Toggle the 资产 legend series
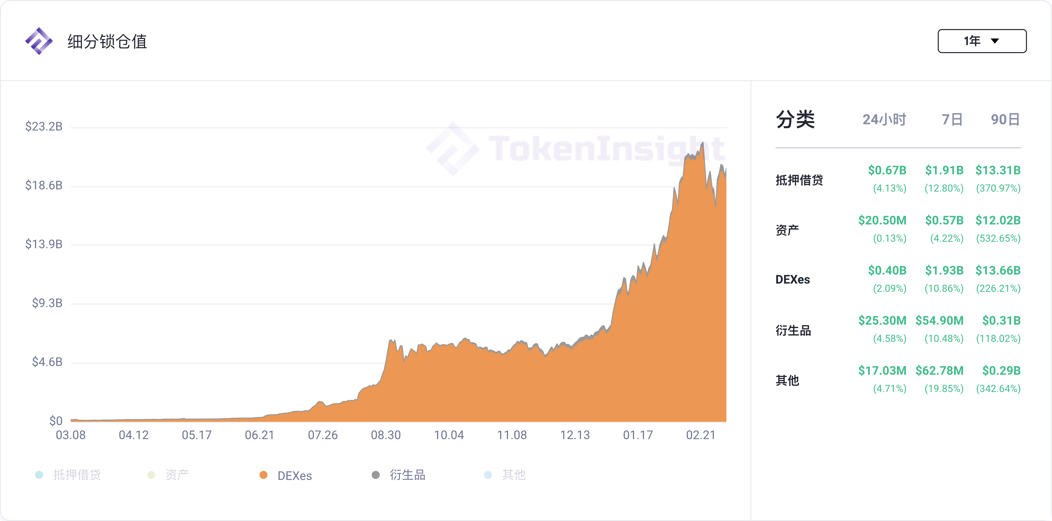Screen dimensions: 1052x521 point(177,475)
